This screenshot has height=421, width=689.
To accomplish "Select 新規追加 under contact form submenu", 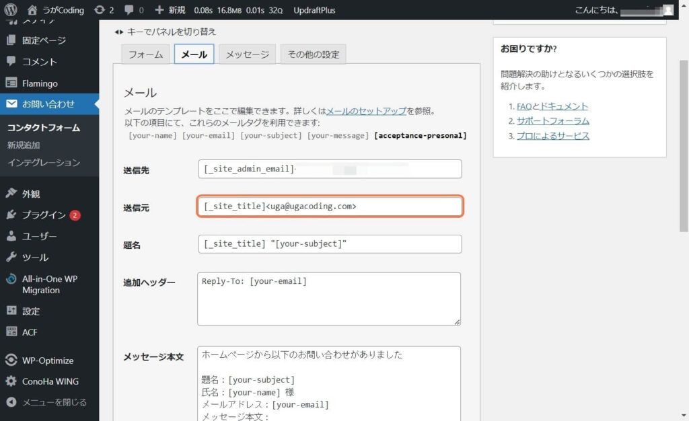I will coord(24,145).
